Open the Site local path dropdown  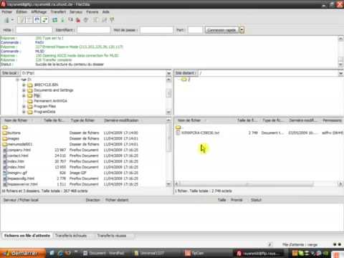click(x=168, y=73)
